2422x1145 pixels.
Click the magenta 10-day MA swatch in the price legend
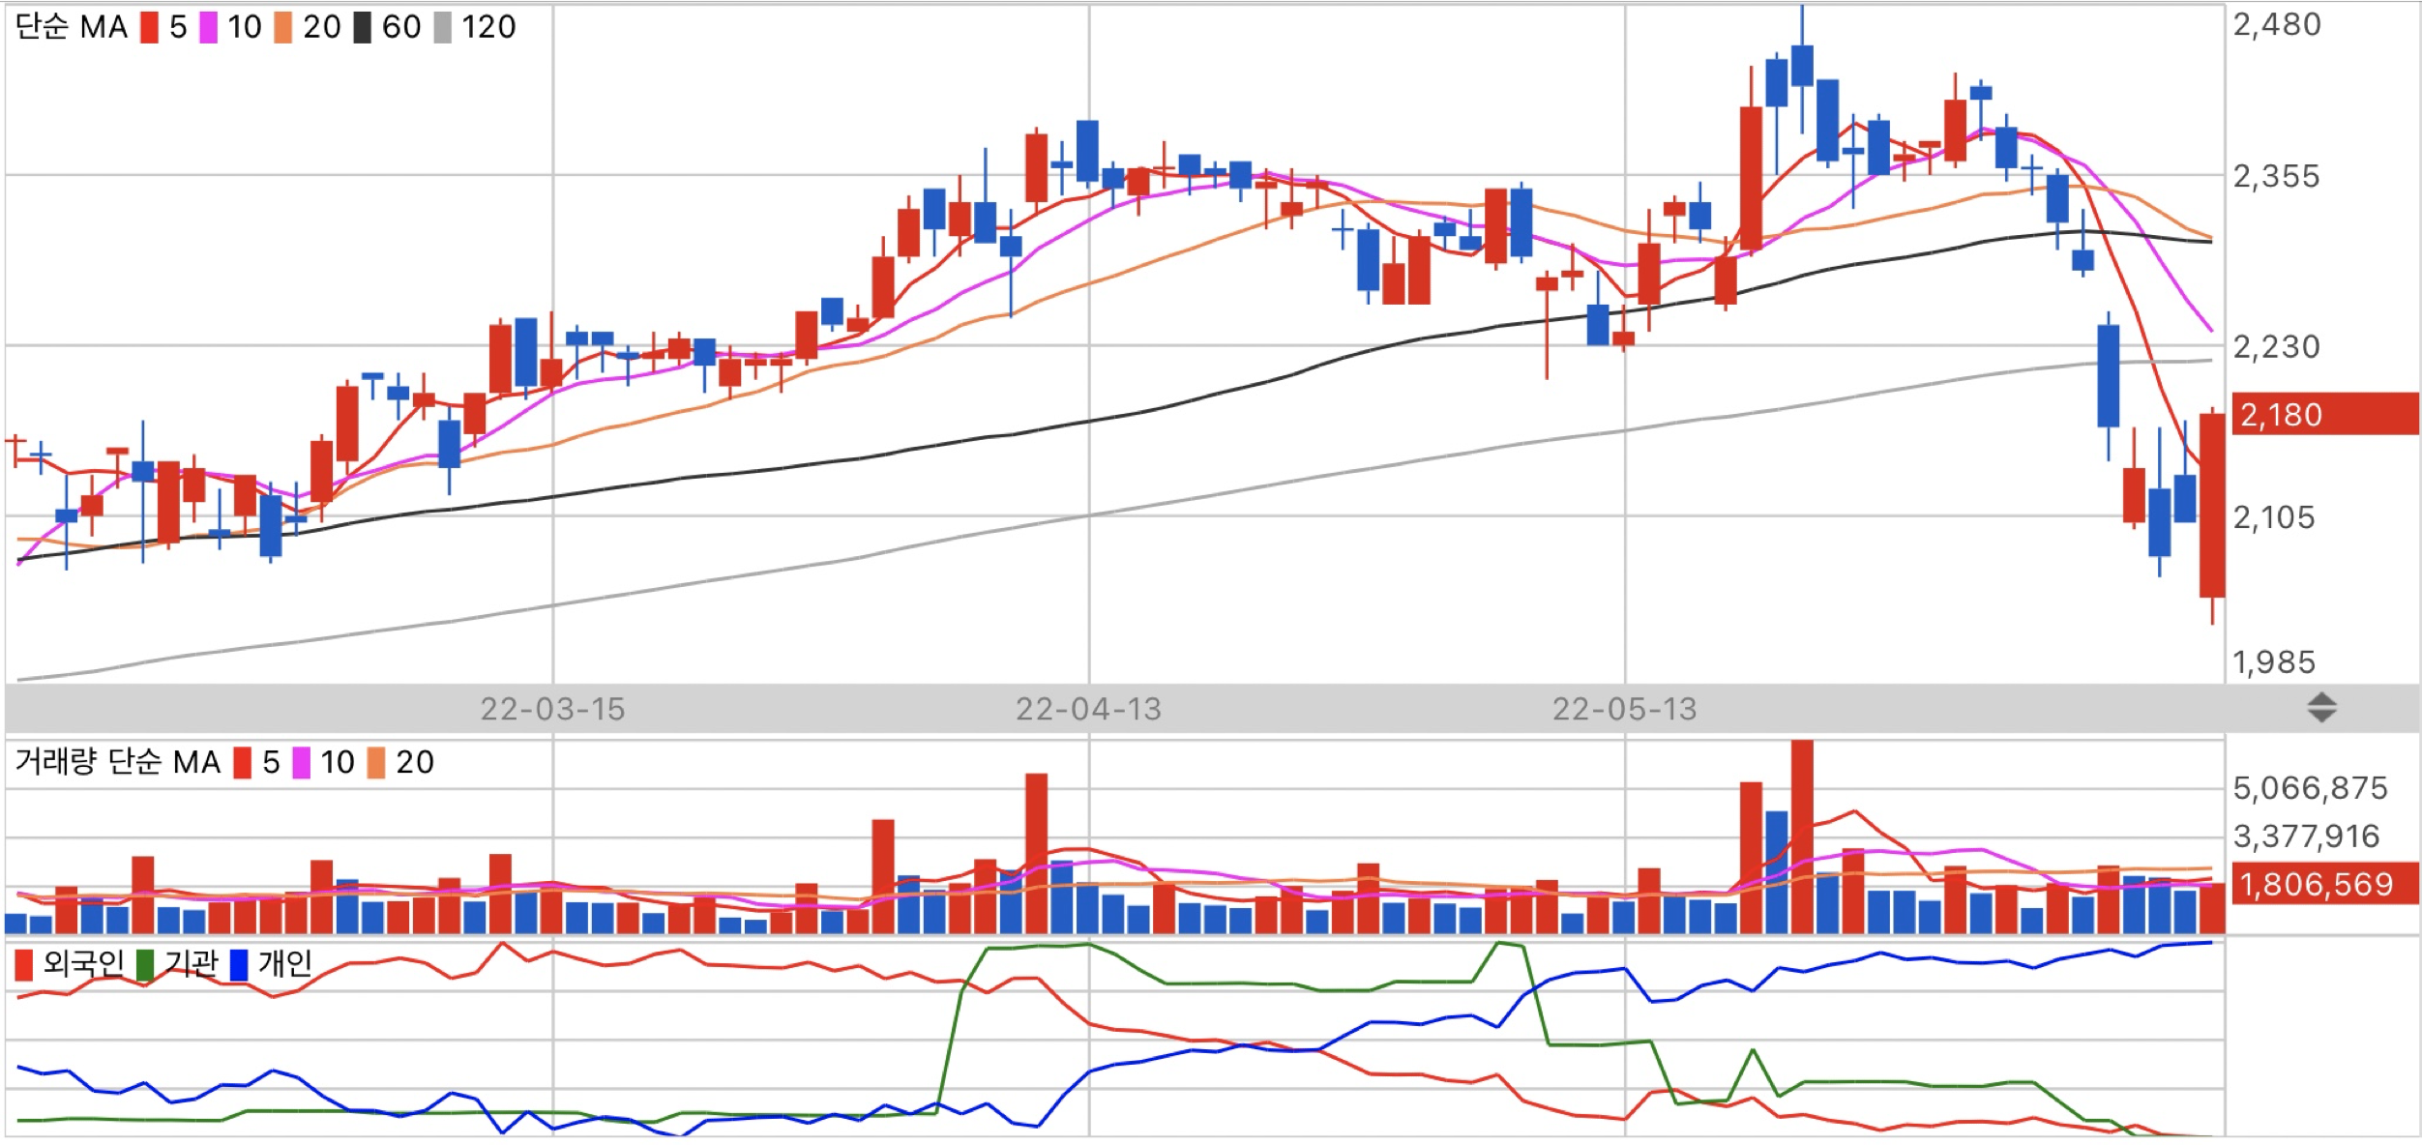[208, 27]
